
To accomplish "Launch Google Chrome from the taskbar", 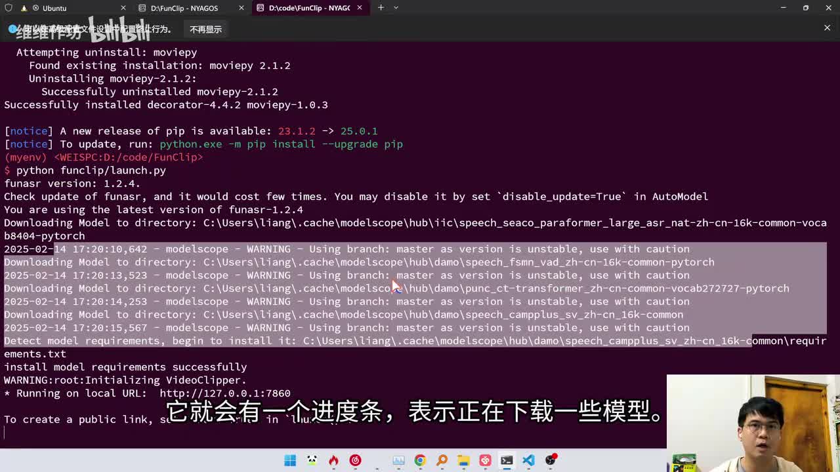I will 420,460.
